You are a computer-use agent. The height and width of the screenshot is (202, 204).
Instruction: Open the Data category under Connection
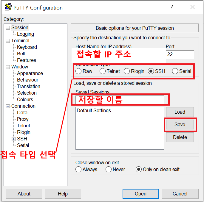click(x=22, y=112)
